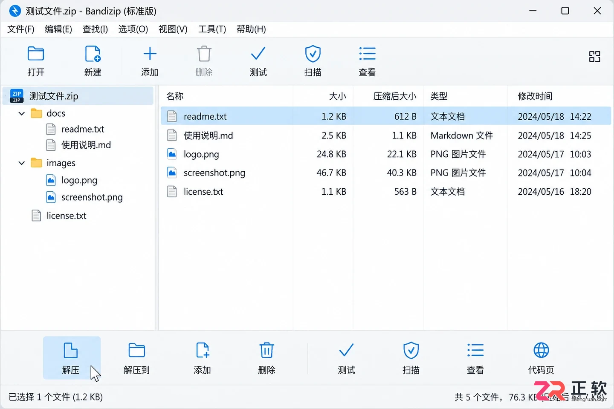This screenshot has width=614, height=409.
Task: Sort by the 类型 column header
Action: (x=439, y=96)
